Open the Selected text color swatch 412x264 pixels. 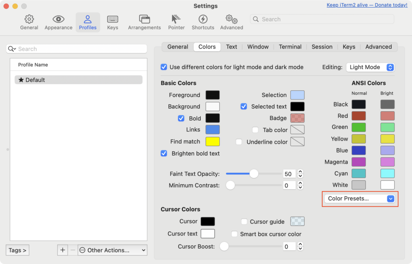pos(297,107)
